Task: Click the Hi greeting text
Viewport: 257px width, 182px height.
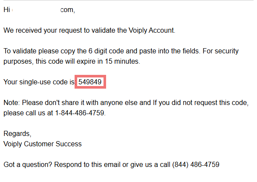Action: [7, 9]
